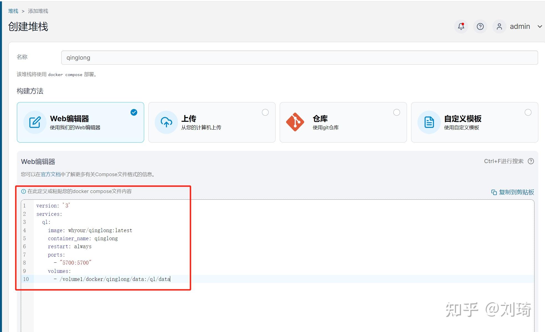This screenshot has height=332, width=545.
Task: Expand the admin user dropdown arrow
Action: click(x=540, y=26)
